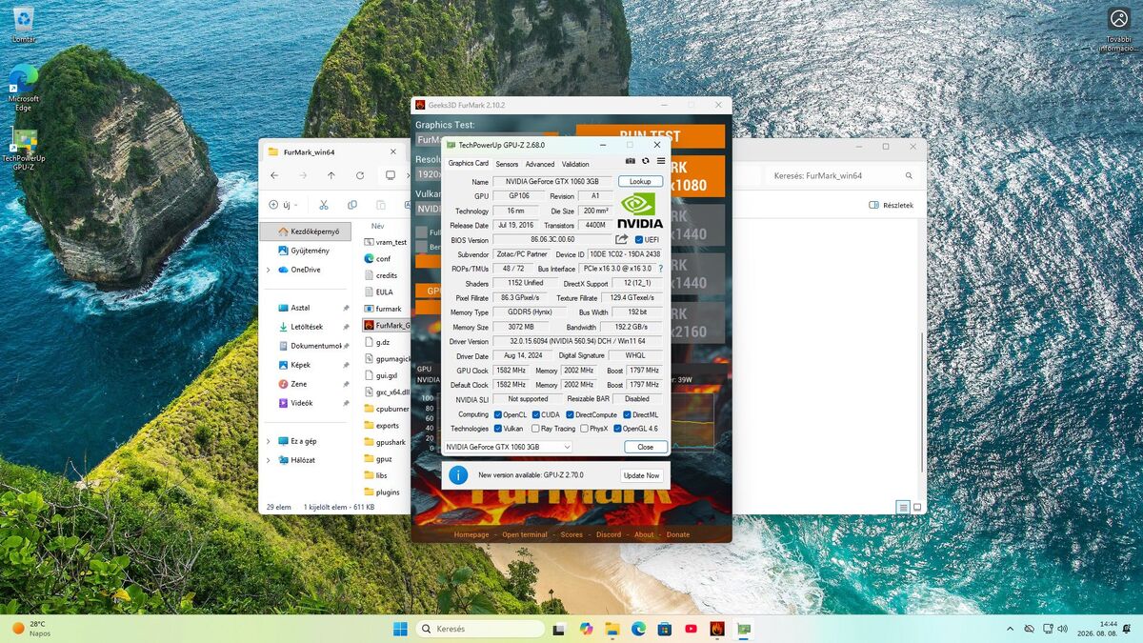1143x643 pixels.
Task: Toggle the Vulkan checkbox
Action: (498, 429)
